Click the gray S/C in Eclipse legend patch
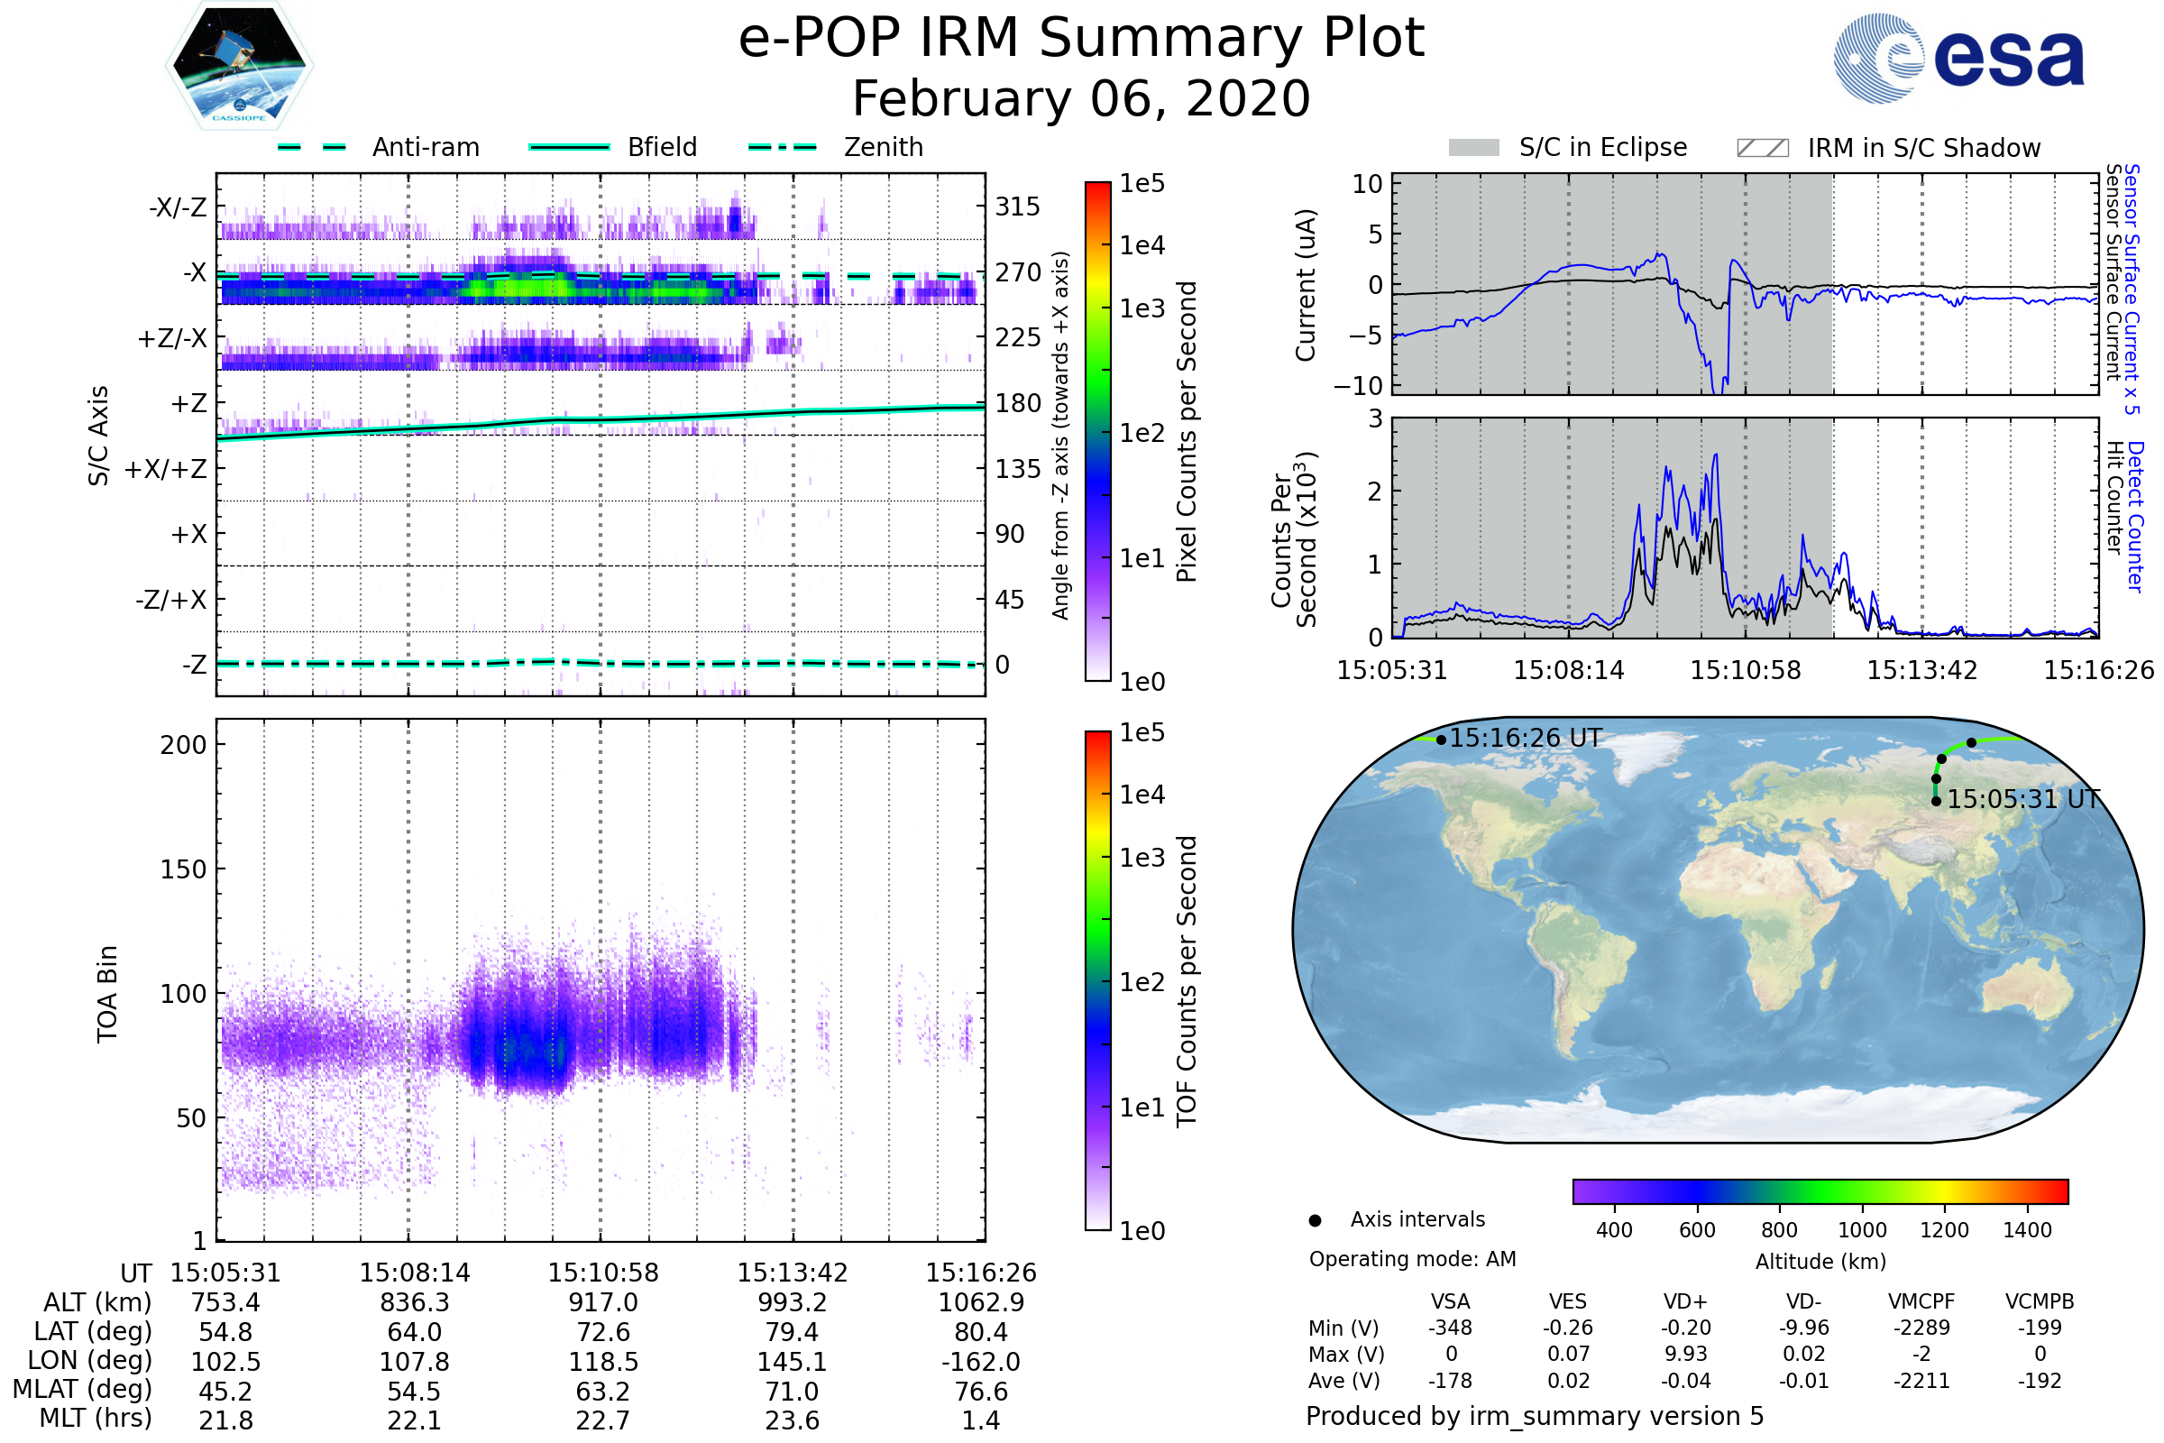Viewport: 2164px width, 1443px height. 1473,148
